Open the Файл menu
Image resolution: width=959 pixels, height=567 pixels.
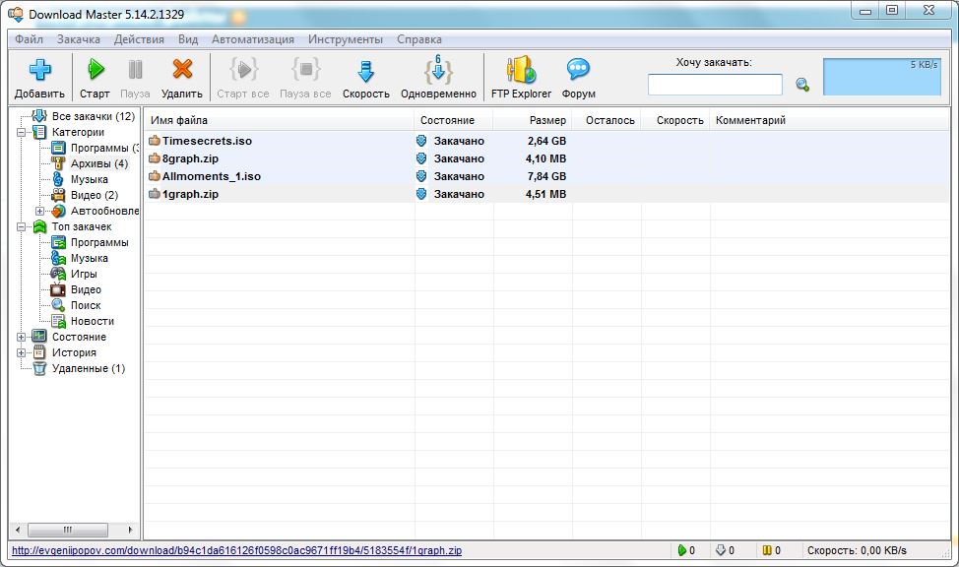click(x=29, y=39)
